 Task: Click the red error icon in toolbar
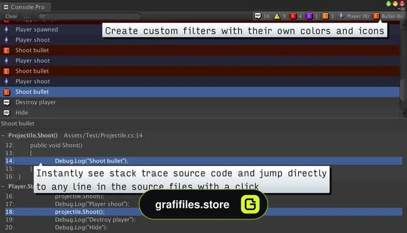[293, 16]
